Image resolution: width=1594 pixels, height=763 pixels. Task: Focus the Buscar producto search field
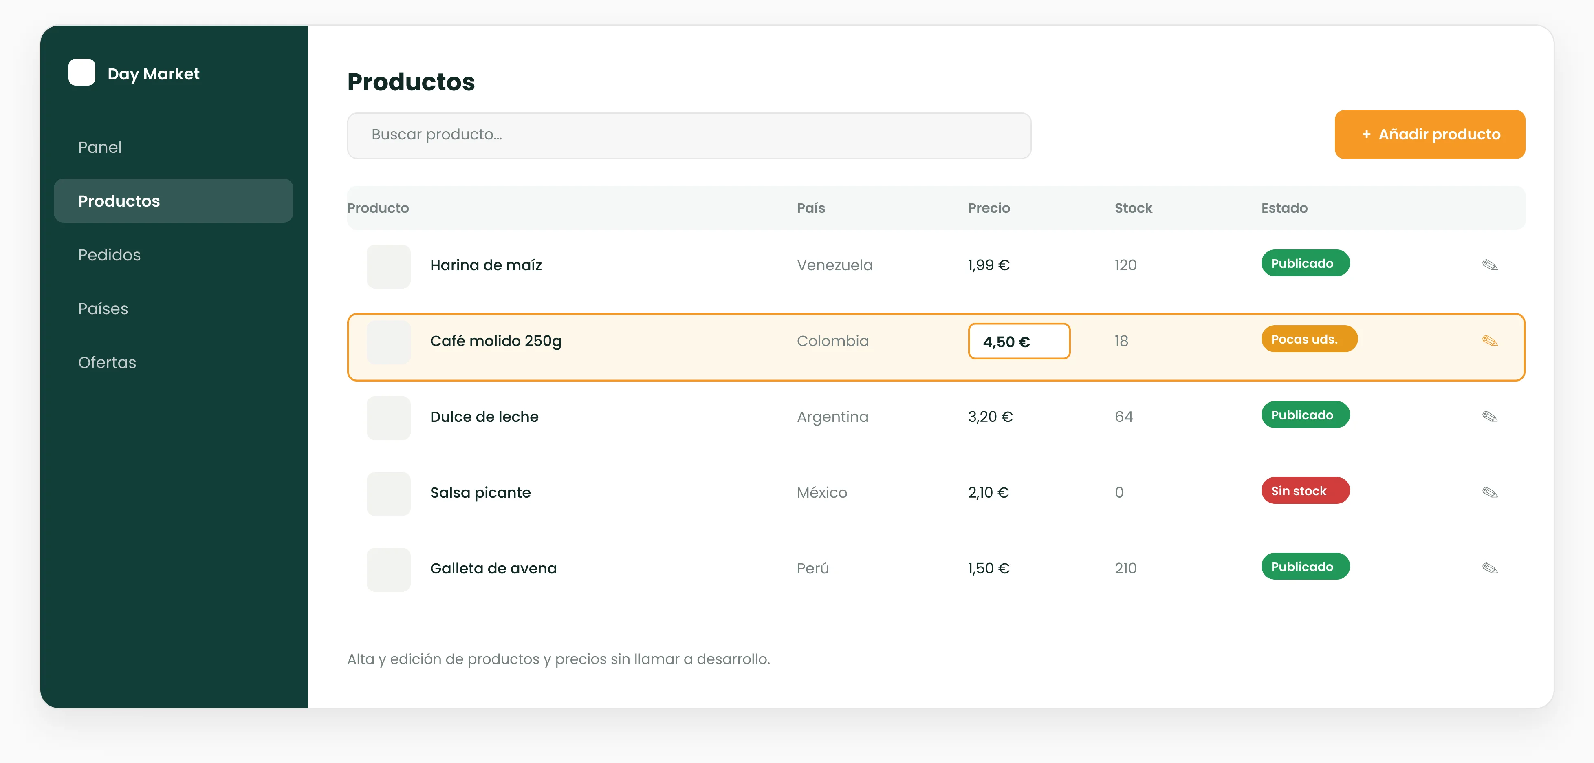pyautogui.click(x=689, y=135)
